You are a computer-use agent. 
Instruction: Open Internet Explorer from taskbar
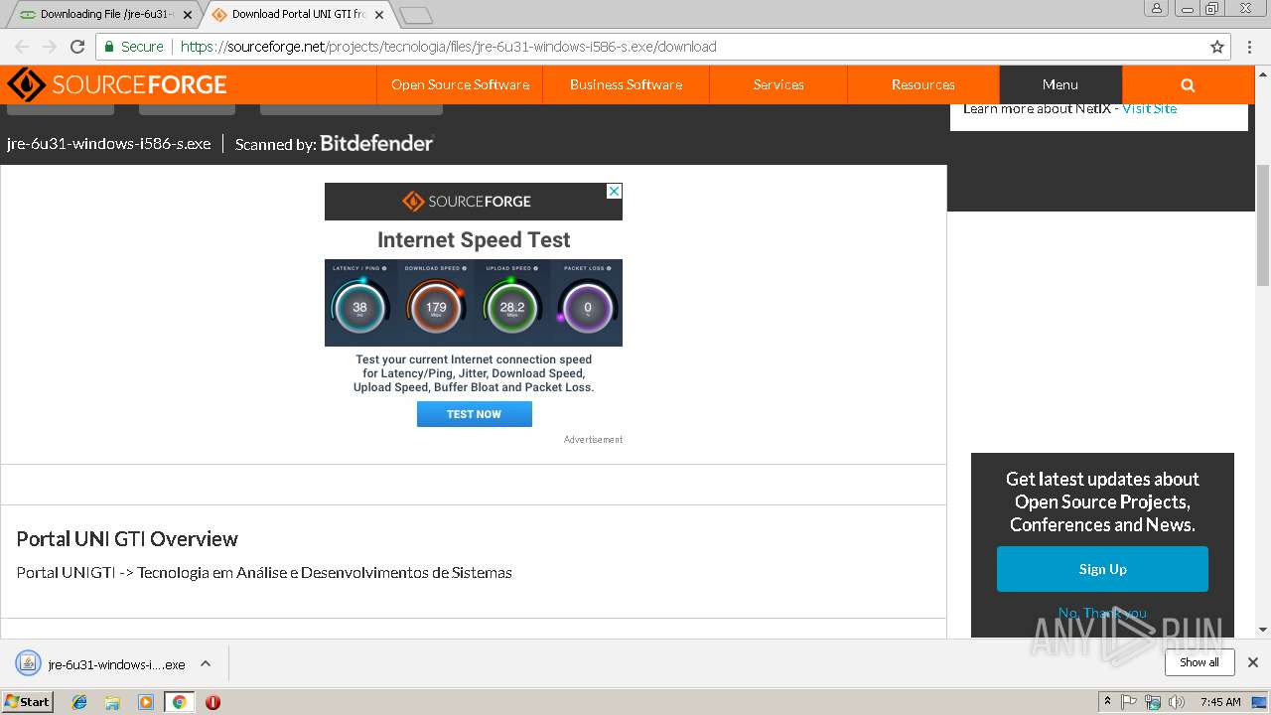(x=79, y=702)
